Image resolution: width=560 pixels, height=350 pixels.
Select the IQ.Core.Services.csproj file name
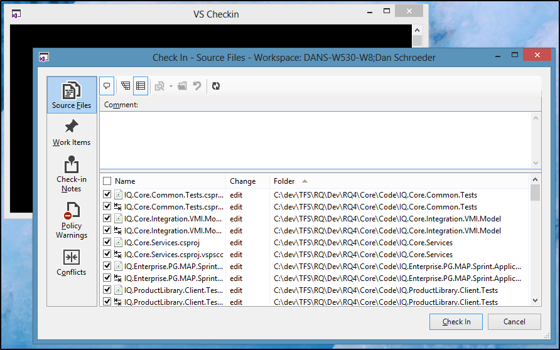point(162,243)
